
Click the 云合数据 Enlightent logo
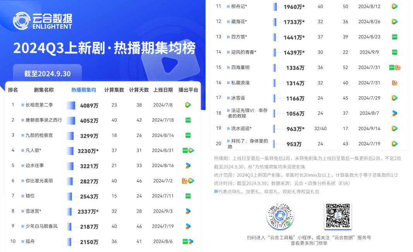[x=43, y=21]
